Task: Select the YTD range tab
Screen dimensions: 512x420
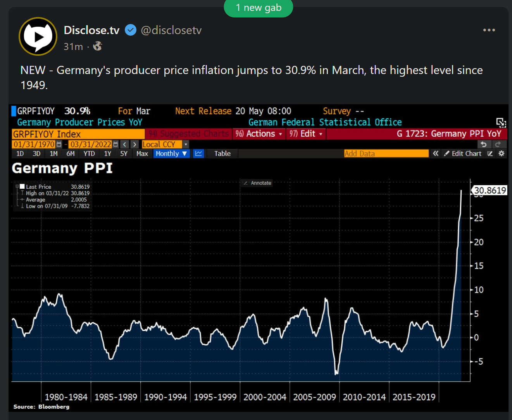Action: click(x=89, y=153)
